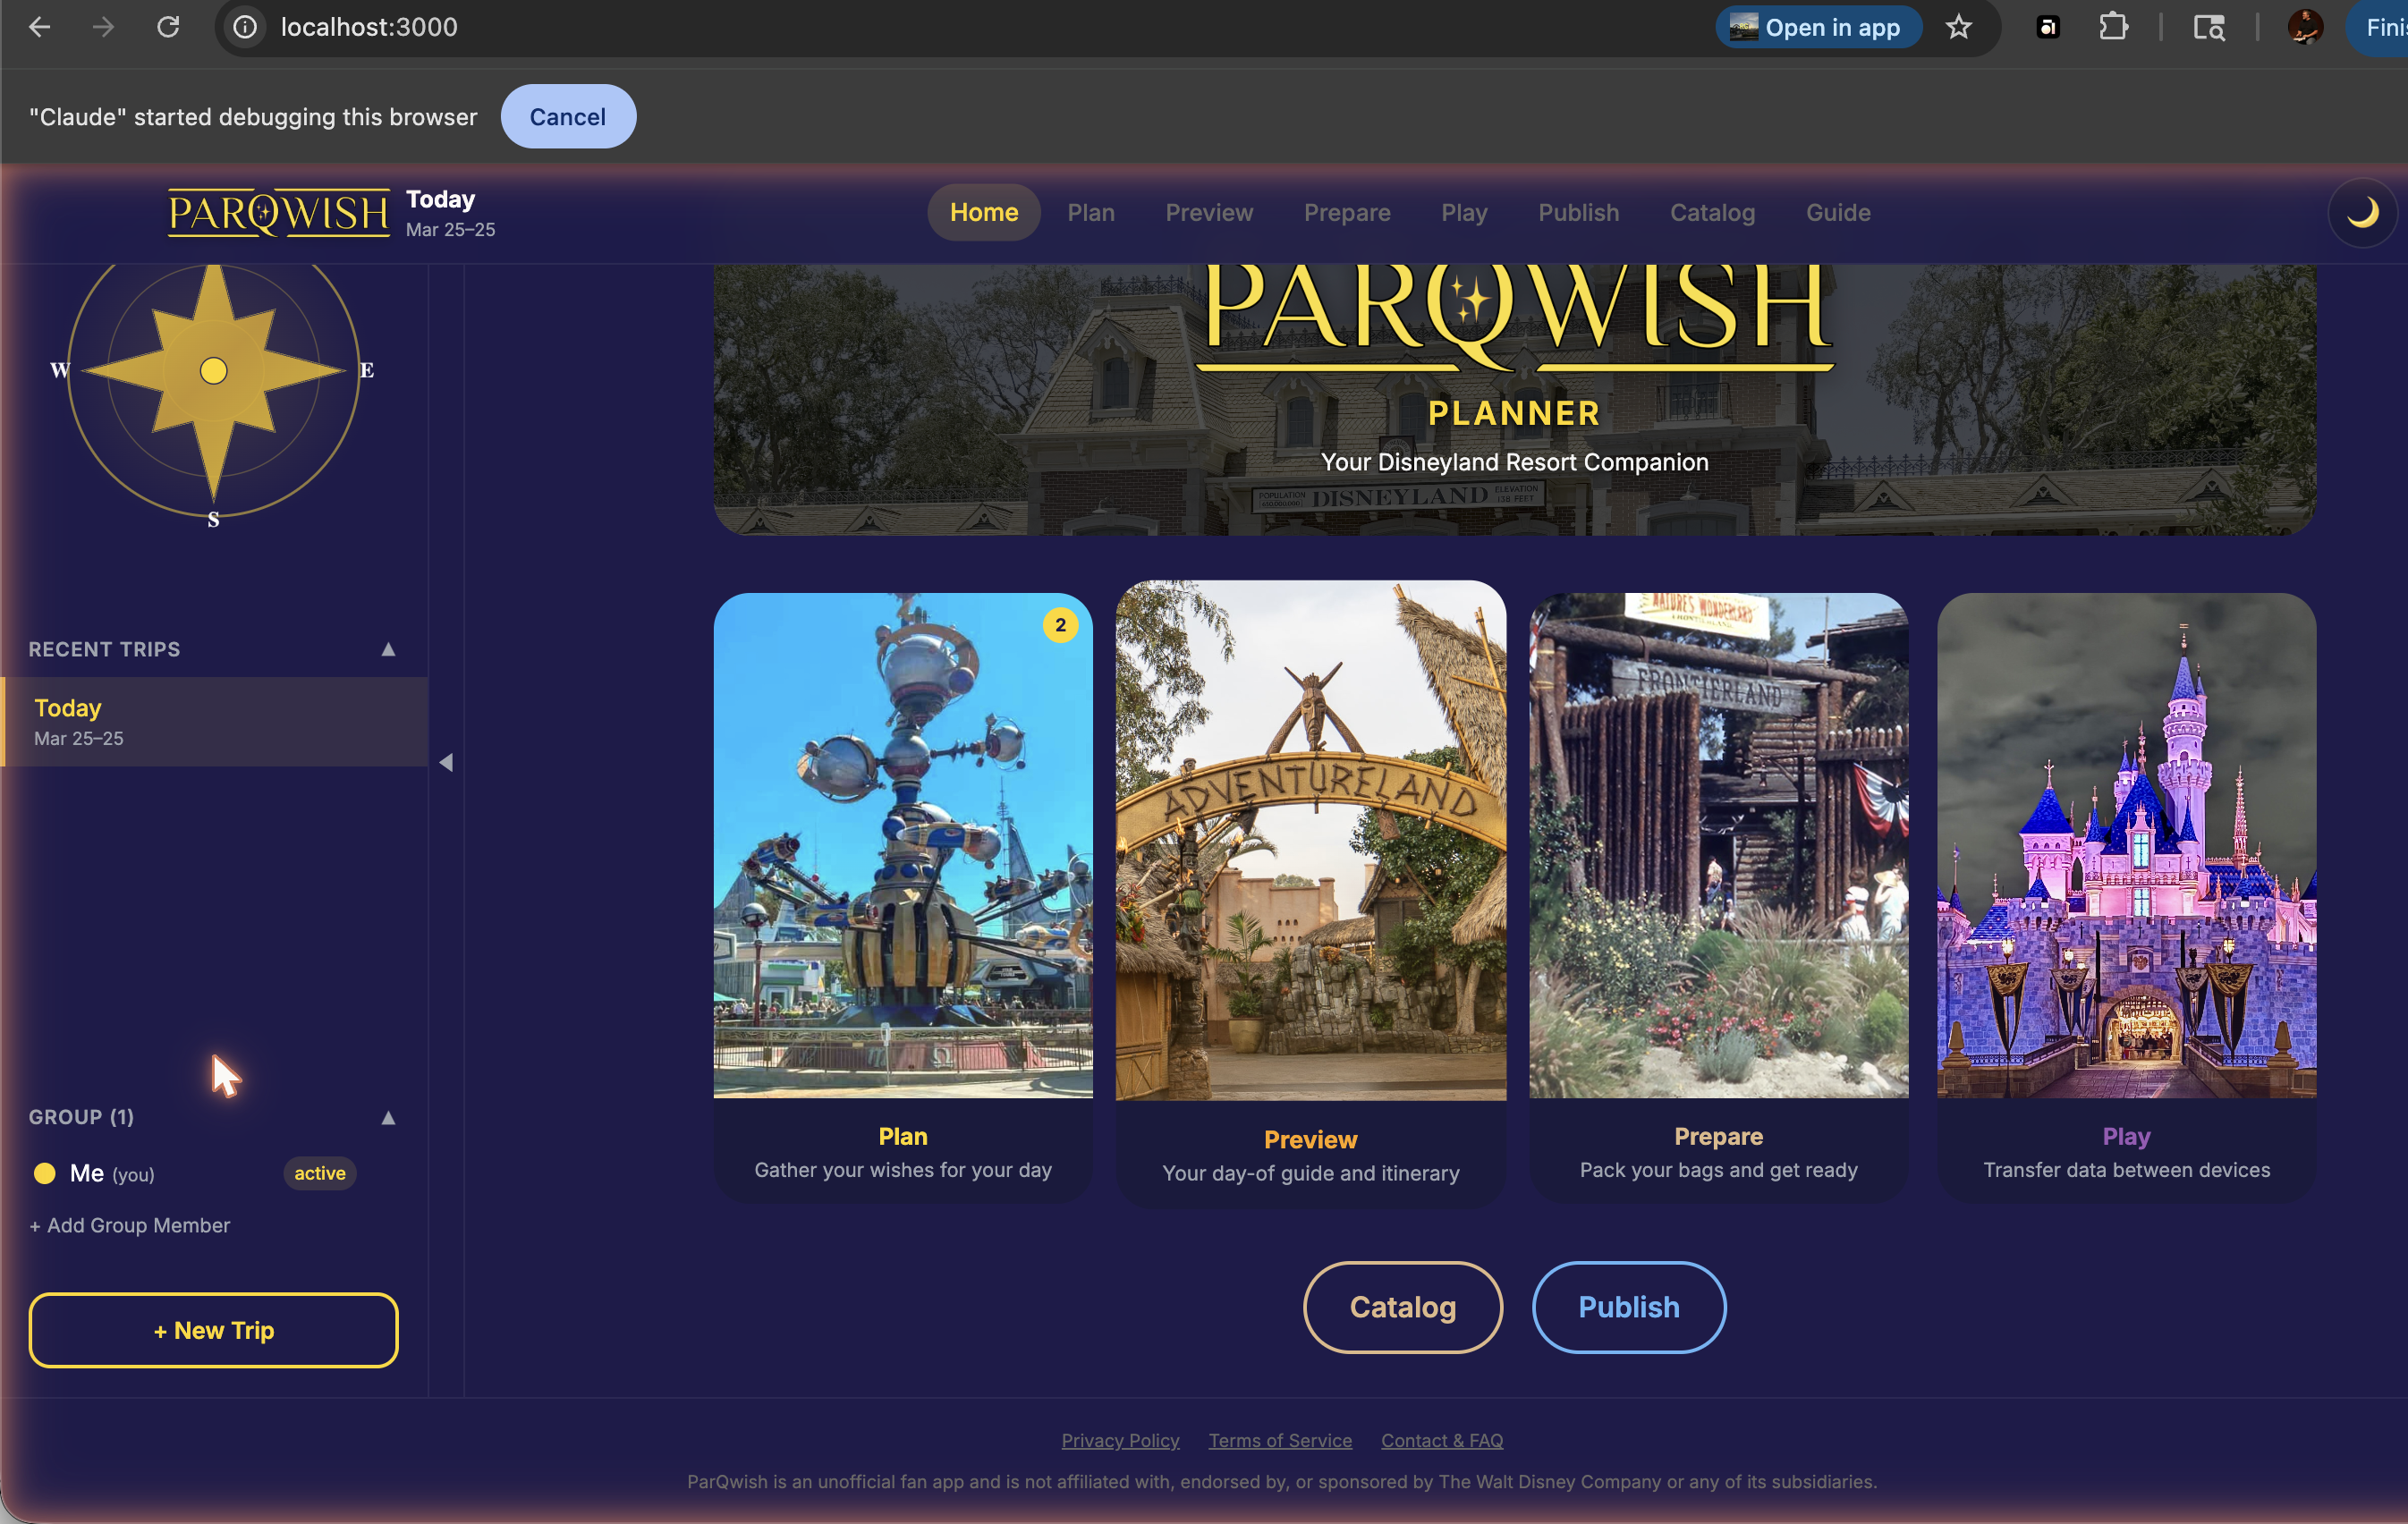
Task: Select the Today trip in Recent Trips
Action: tap(214, 722)
